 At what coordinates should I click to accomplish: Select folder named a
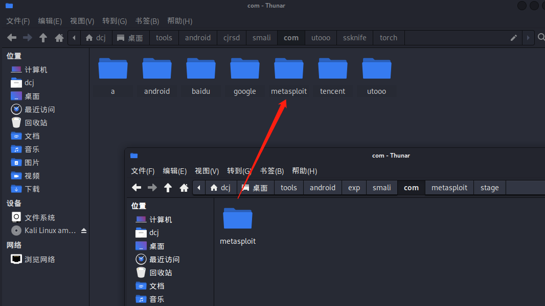coord(113,76)
